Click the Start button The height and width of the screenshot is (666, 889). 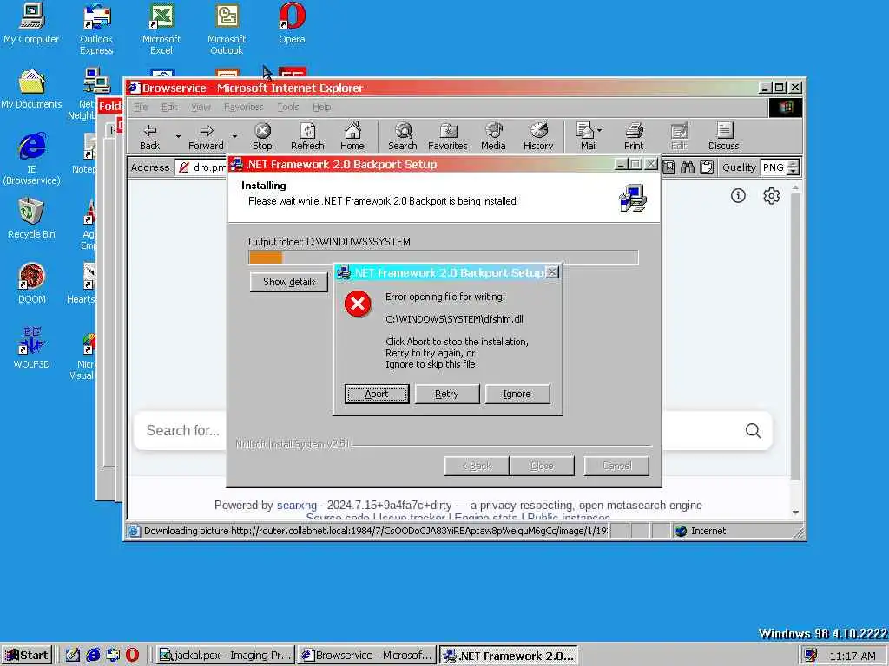(x=27, y=656)
